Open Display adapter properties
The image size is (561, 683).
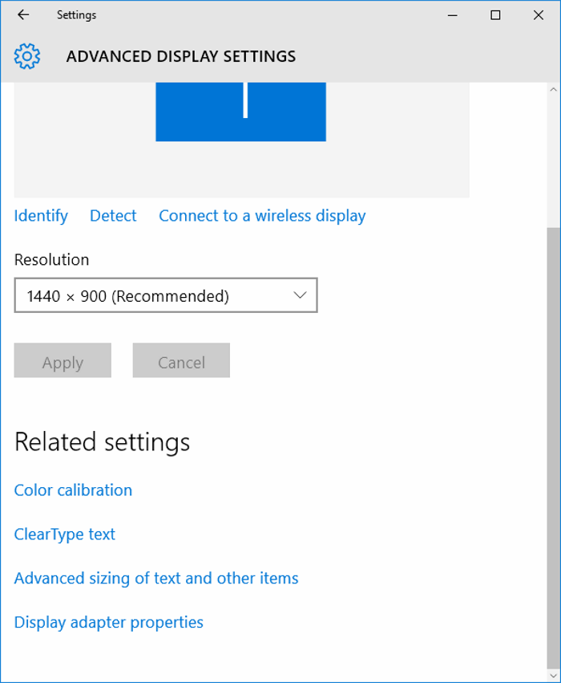coord(109,623)
